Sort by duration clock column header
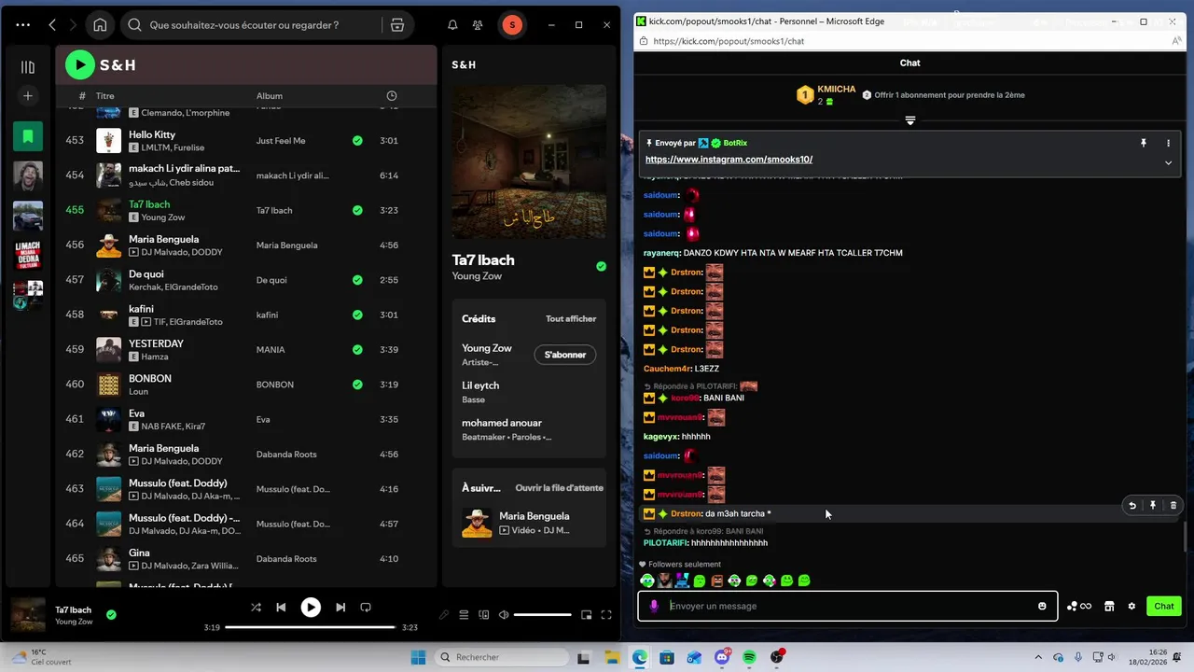This screenshot has height=672, width=1194. point(392,96)
